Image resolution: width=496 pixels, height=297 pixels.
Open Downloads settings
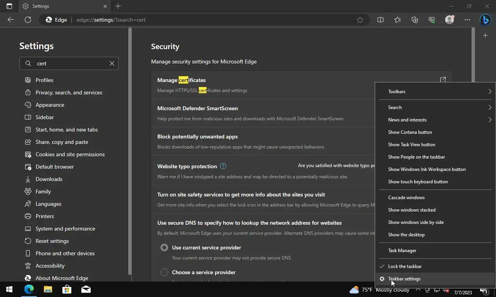(49, 179)
